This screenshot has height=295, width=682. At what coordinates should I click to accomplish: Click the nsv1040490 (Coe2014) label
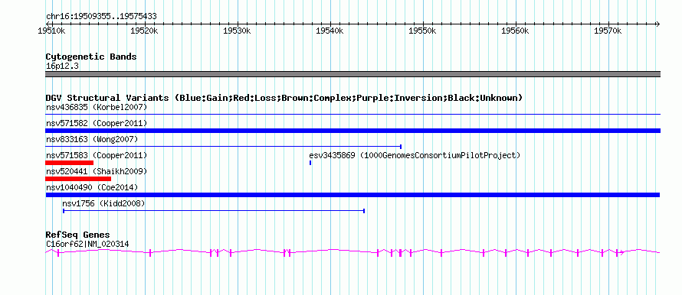pyautogui.click(x=92, y=187)
